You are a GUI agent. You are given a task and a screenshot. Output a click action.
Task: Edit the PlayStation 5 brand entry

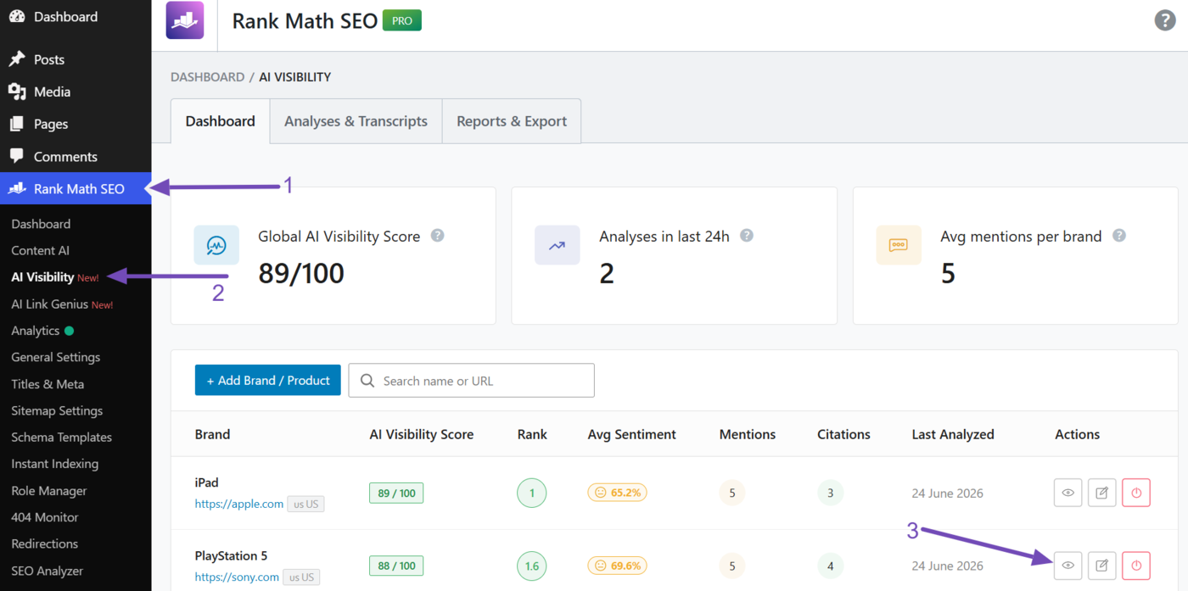[x=1102, y=566]
